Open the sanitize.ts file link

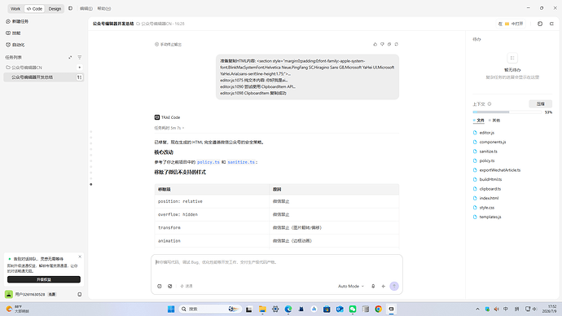241,162
